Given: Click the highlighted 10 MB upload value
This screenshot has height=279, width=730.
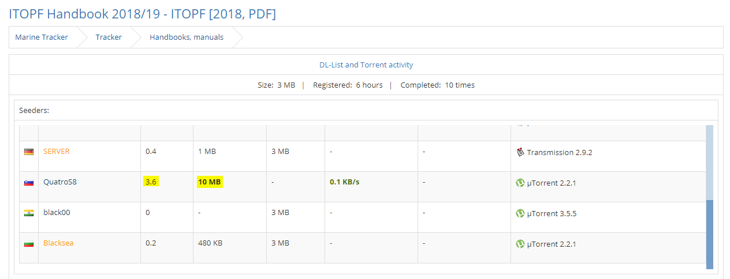Looking at the screenshot, I should tap(210, 182).
